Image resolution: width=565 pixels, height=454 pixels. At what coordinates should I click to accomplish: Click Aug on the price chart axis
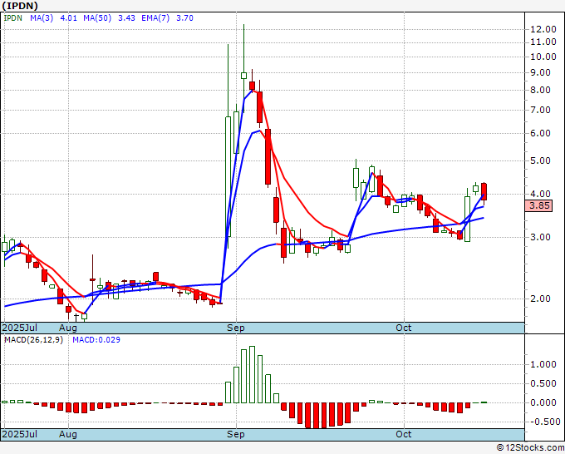pyautogui.click(x=68, y=328)
